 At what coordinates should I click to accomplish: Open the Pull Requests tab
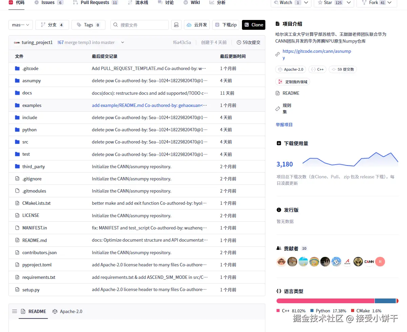click(96, 3)
